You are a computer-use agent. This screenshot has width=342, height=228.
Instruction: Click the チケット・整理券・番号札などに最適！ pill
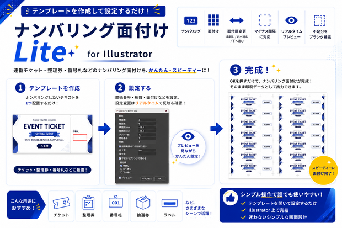point(52,169)
